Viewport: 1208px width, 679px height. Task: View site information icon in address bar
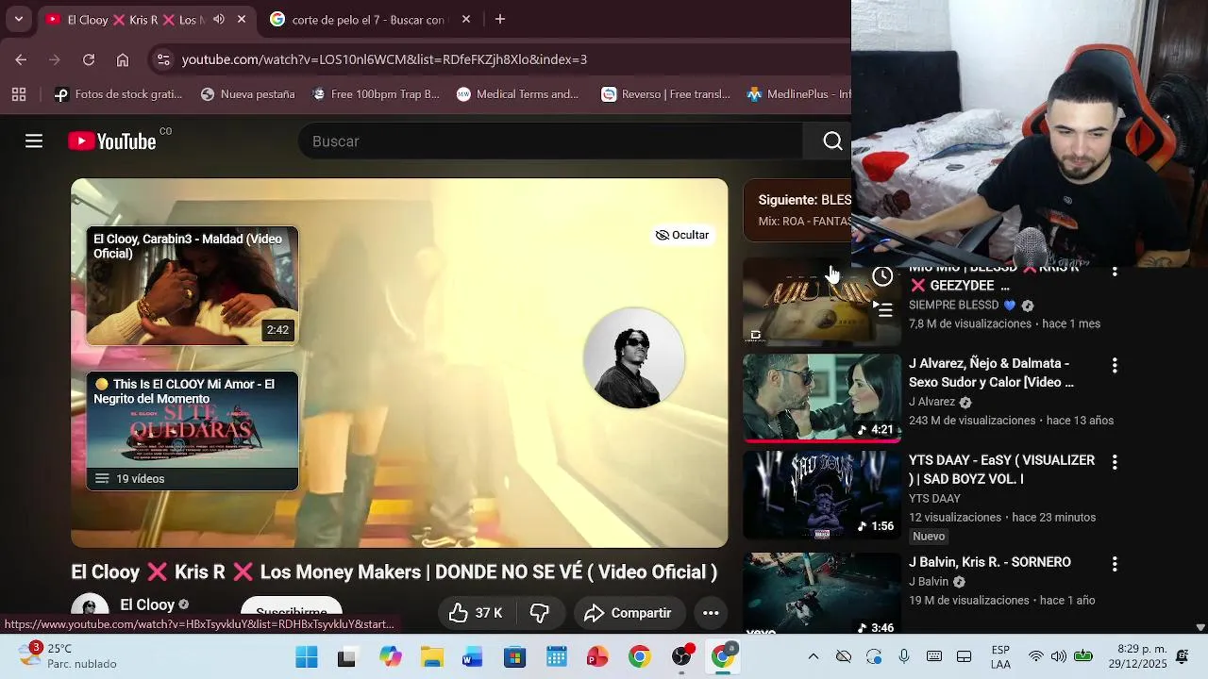tap(163, 59)
